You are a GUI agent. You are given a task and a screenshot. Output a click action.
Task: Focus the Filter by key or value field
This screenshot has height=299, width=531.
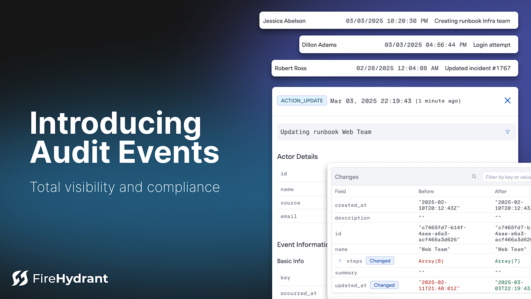tap(507, 177)
